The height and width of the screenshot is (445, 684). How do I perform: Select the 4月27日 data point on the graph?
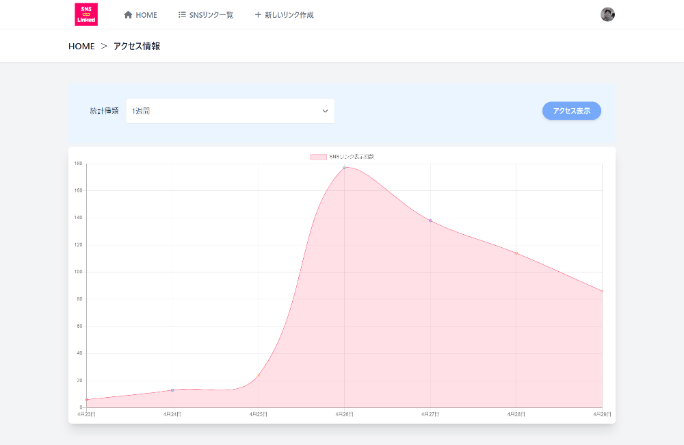point(430,220)
